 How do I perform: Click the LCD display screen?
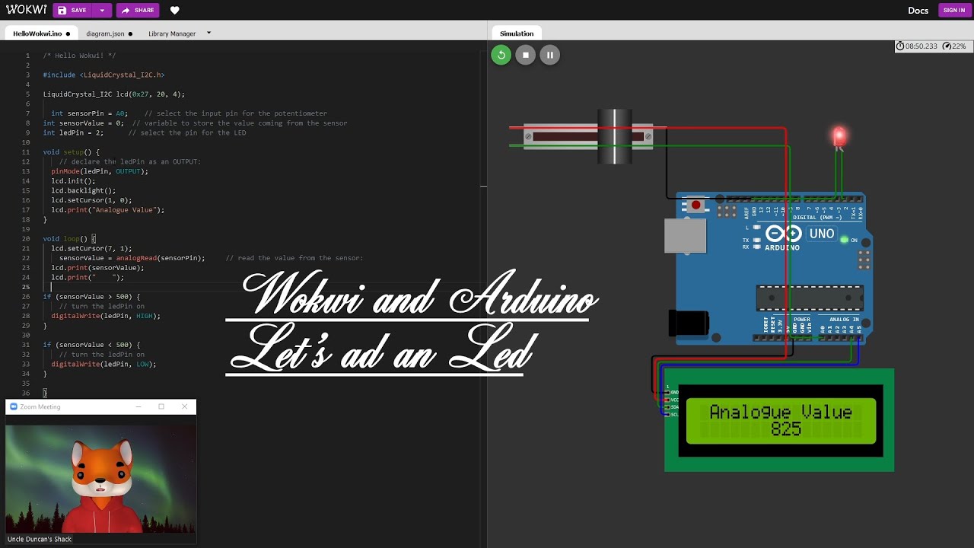[781, 421]
